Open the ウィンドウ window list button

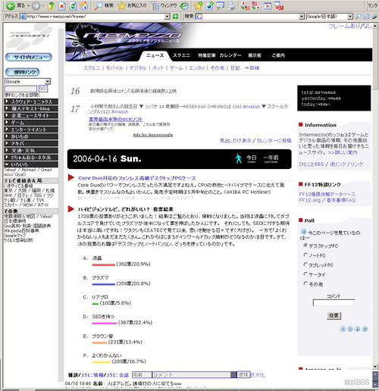[164, 5]
